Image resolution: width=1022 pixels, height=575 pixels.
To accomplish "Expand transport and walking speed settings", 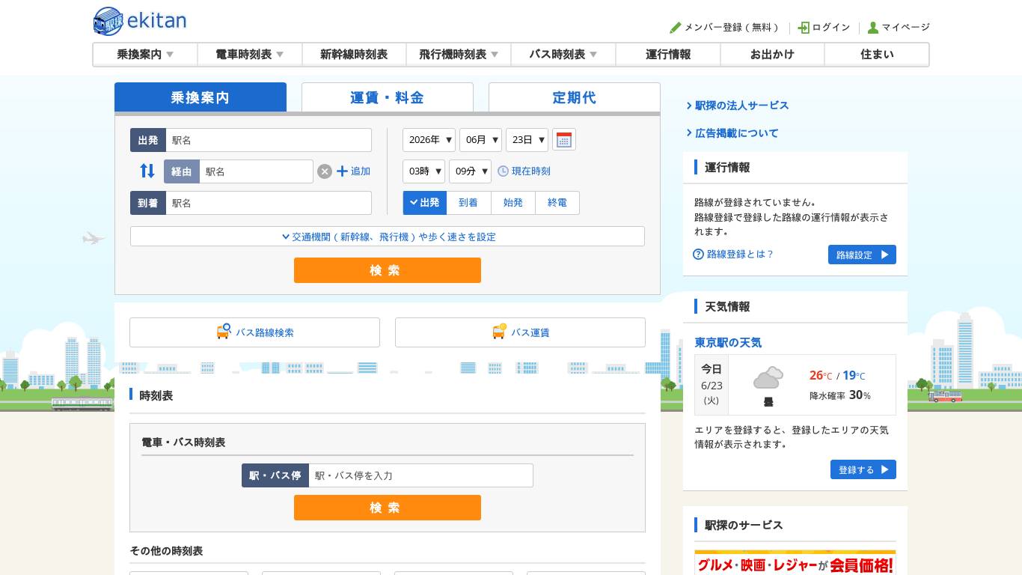I will click(388, 237).
